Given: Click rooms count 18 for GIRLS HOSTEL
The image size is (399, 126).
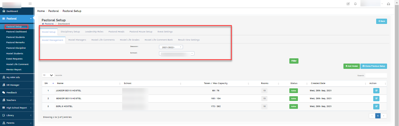Looking at the screenshot, I should 264,106.
